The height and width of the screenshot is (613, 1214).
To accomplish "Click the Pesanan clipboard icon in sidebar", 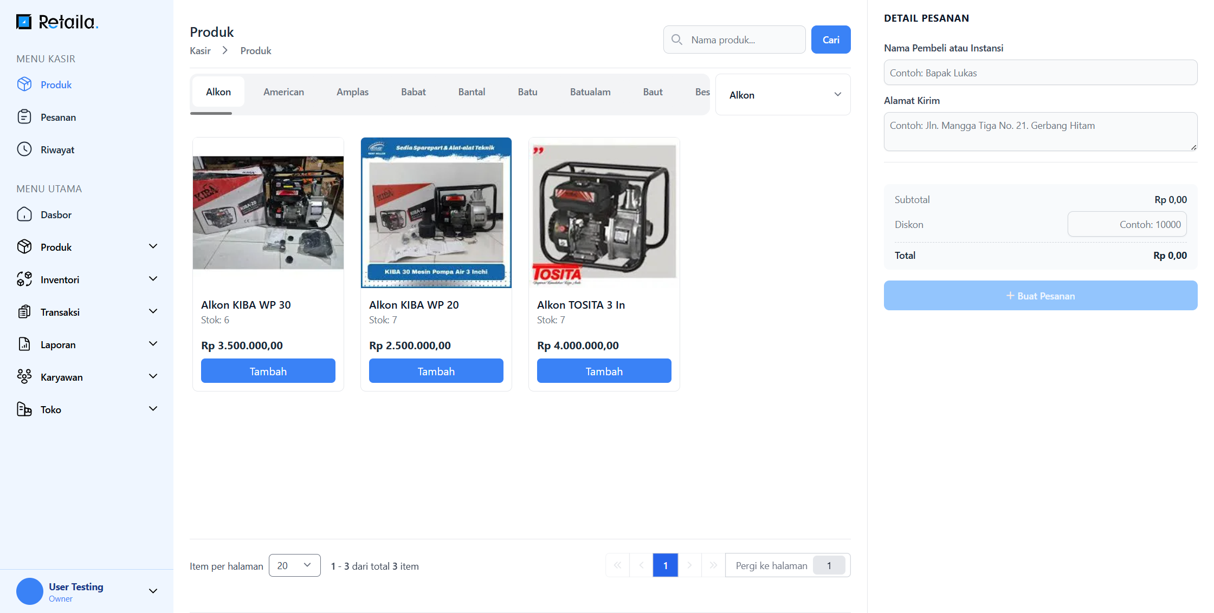I will pyautogui.click(x=24, y=117).
